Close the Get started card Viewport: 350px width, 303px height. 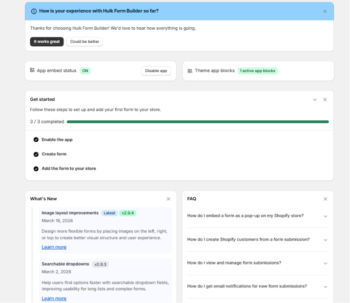click(325, 99)
